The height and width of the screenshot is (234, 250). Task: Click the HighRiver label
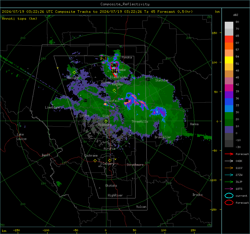[115, 195]
